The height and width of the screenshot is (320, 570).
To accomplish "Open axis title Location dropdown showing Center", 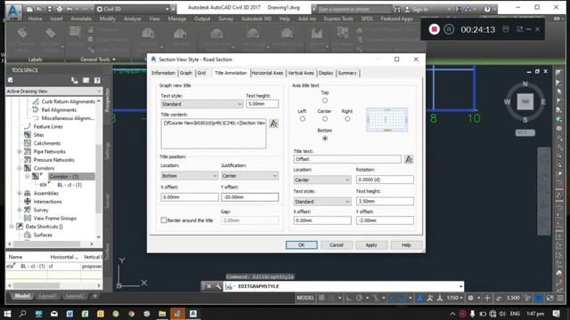I will pyautogui.click(x=322, y=180).
